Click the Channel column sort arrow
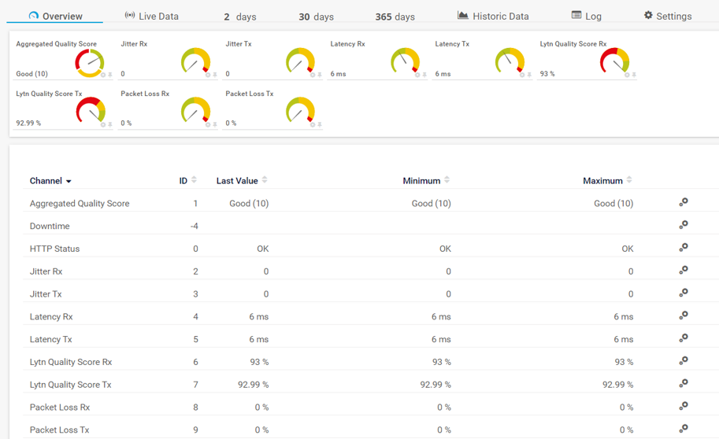Viewport: 719px width, 439px height. pyautogui.click(x=69, y=182)
